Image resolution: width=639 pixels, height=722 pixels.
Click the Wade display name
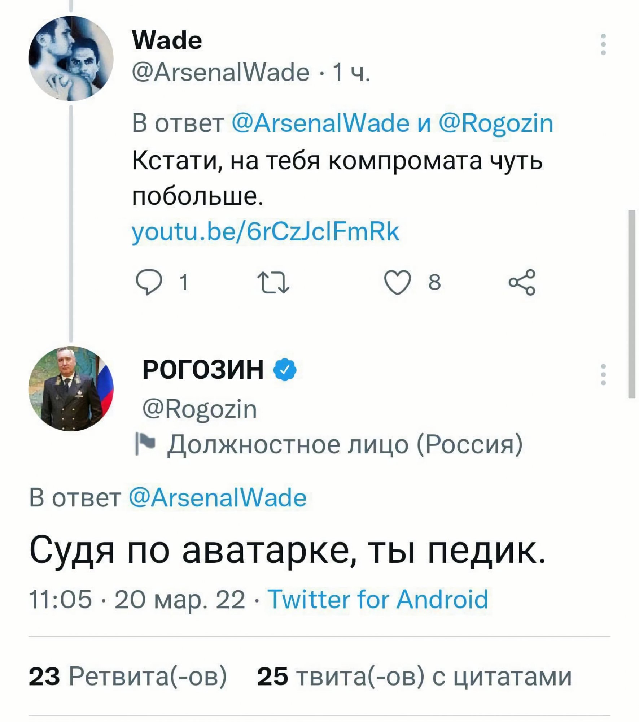pos(167,40)
